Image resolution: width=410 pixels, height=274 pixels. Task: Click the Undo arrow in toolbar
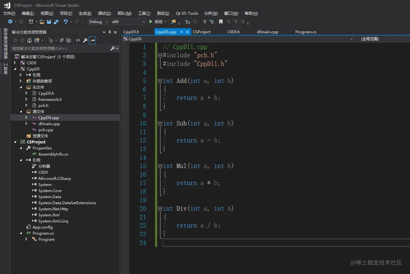[x=65, y=22]
